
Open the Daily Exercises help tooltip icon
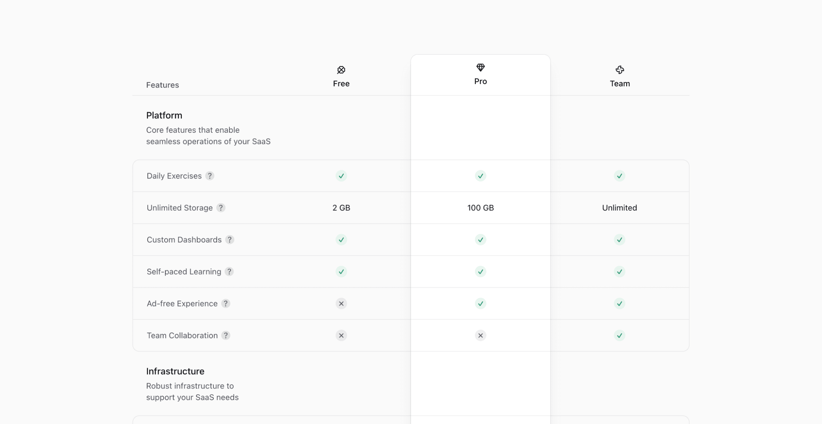(x=210, y=176)
